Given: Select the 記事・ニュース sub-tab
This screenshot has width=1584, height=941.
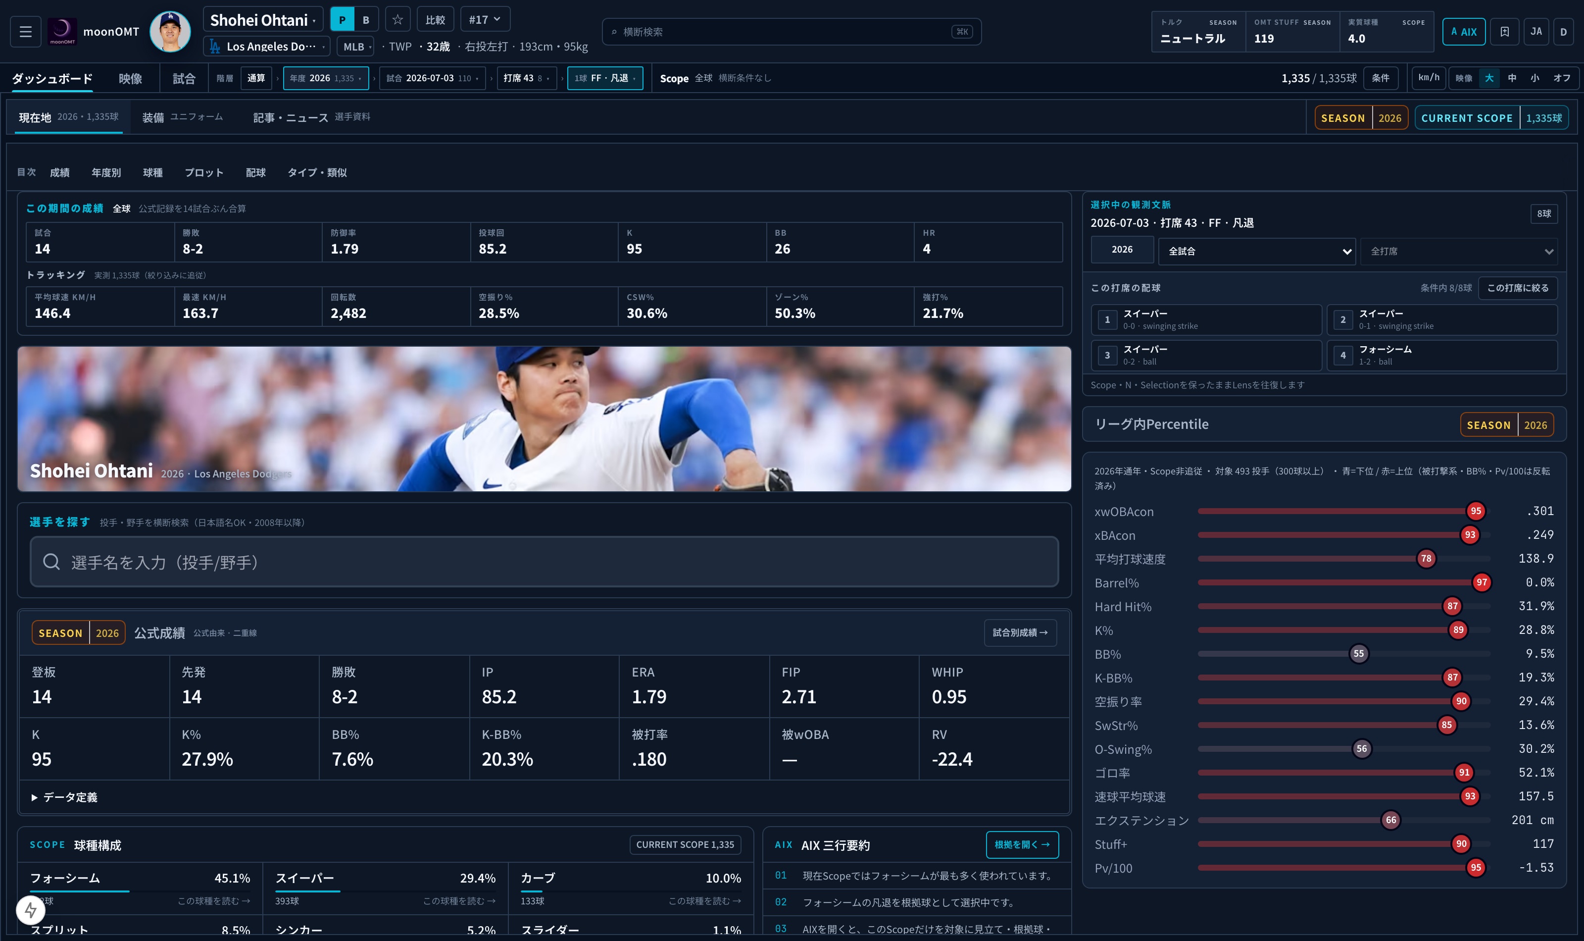Looking at the screenshot, I should coord(312,117).
